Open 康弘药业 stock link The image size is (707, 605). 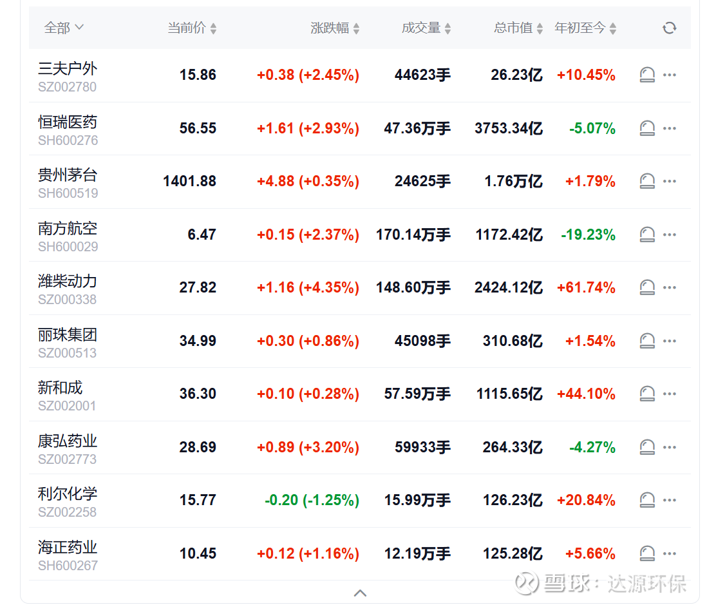pyautogui.click(x=68, y=441)
